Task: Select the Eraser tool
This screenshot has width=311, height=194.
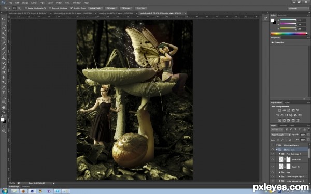Action: 4,68
